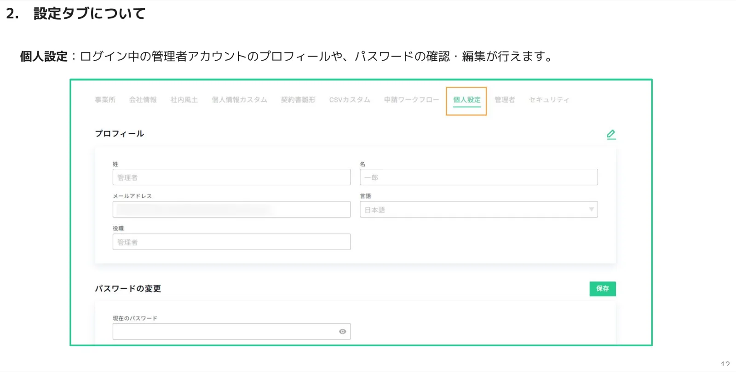This screenshot has height=372, width=736.
Task: Go to the CSVカスタム tab
Action: point(350,100)
